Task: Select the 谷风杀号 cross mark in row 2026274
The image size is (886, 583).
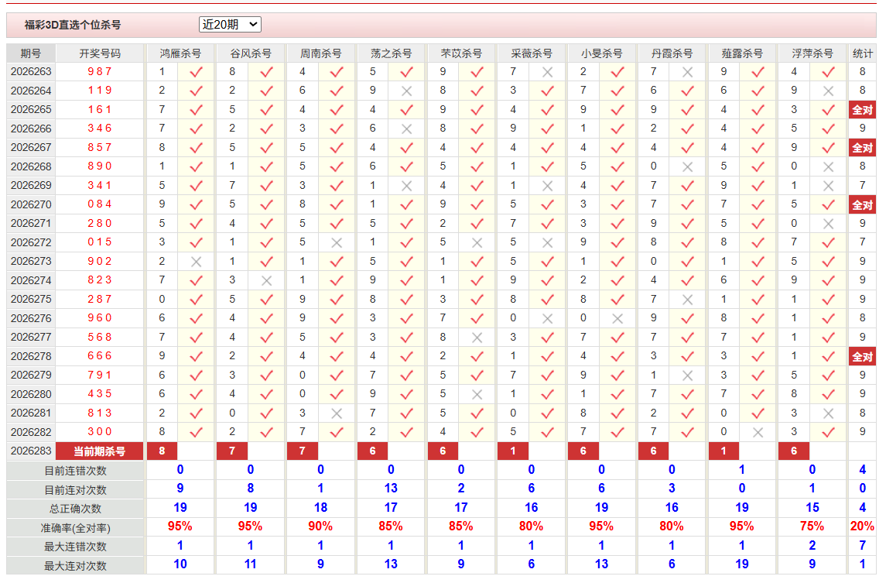Action: [x=266, y=280]
